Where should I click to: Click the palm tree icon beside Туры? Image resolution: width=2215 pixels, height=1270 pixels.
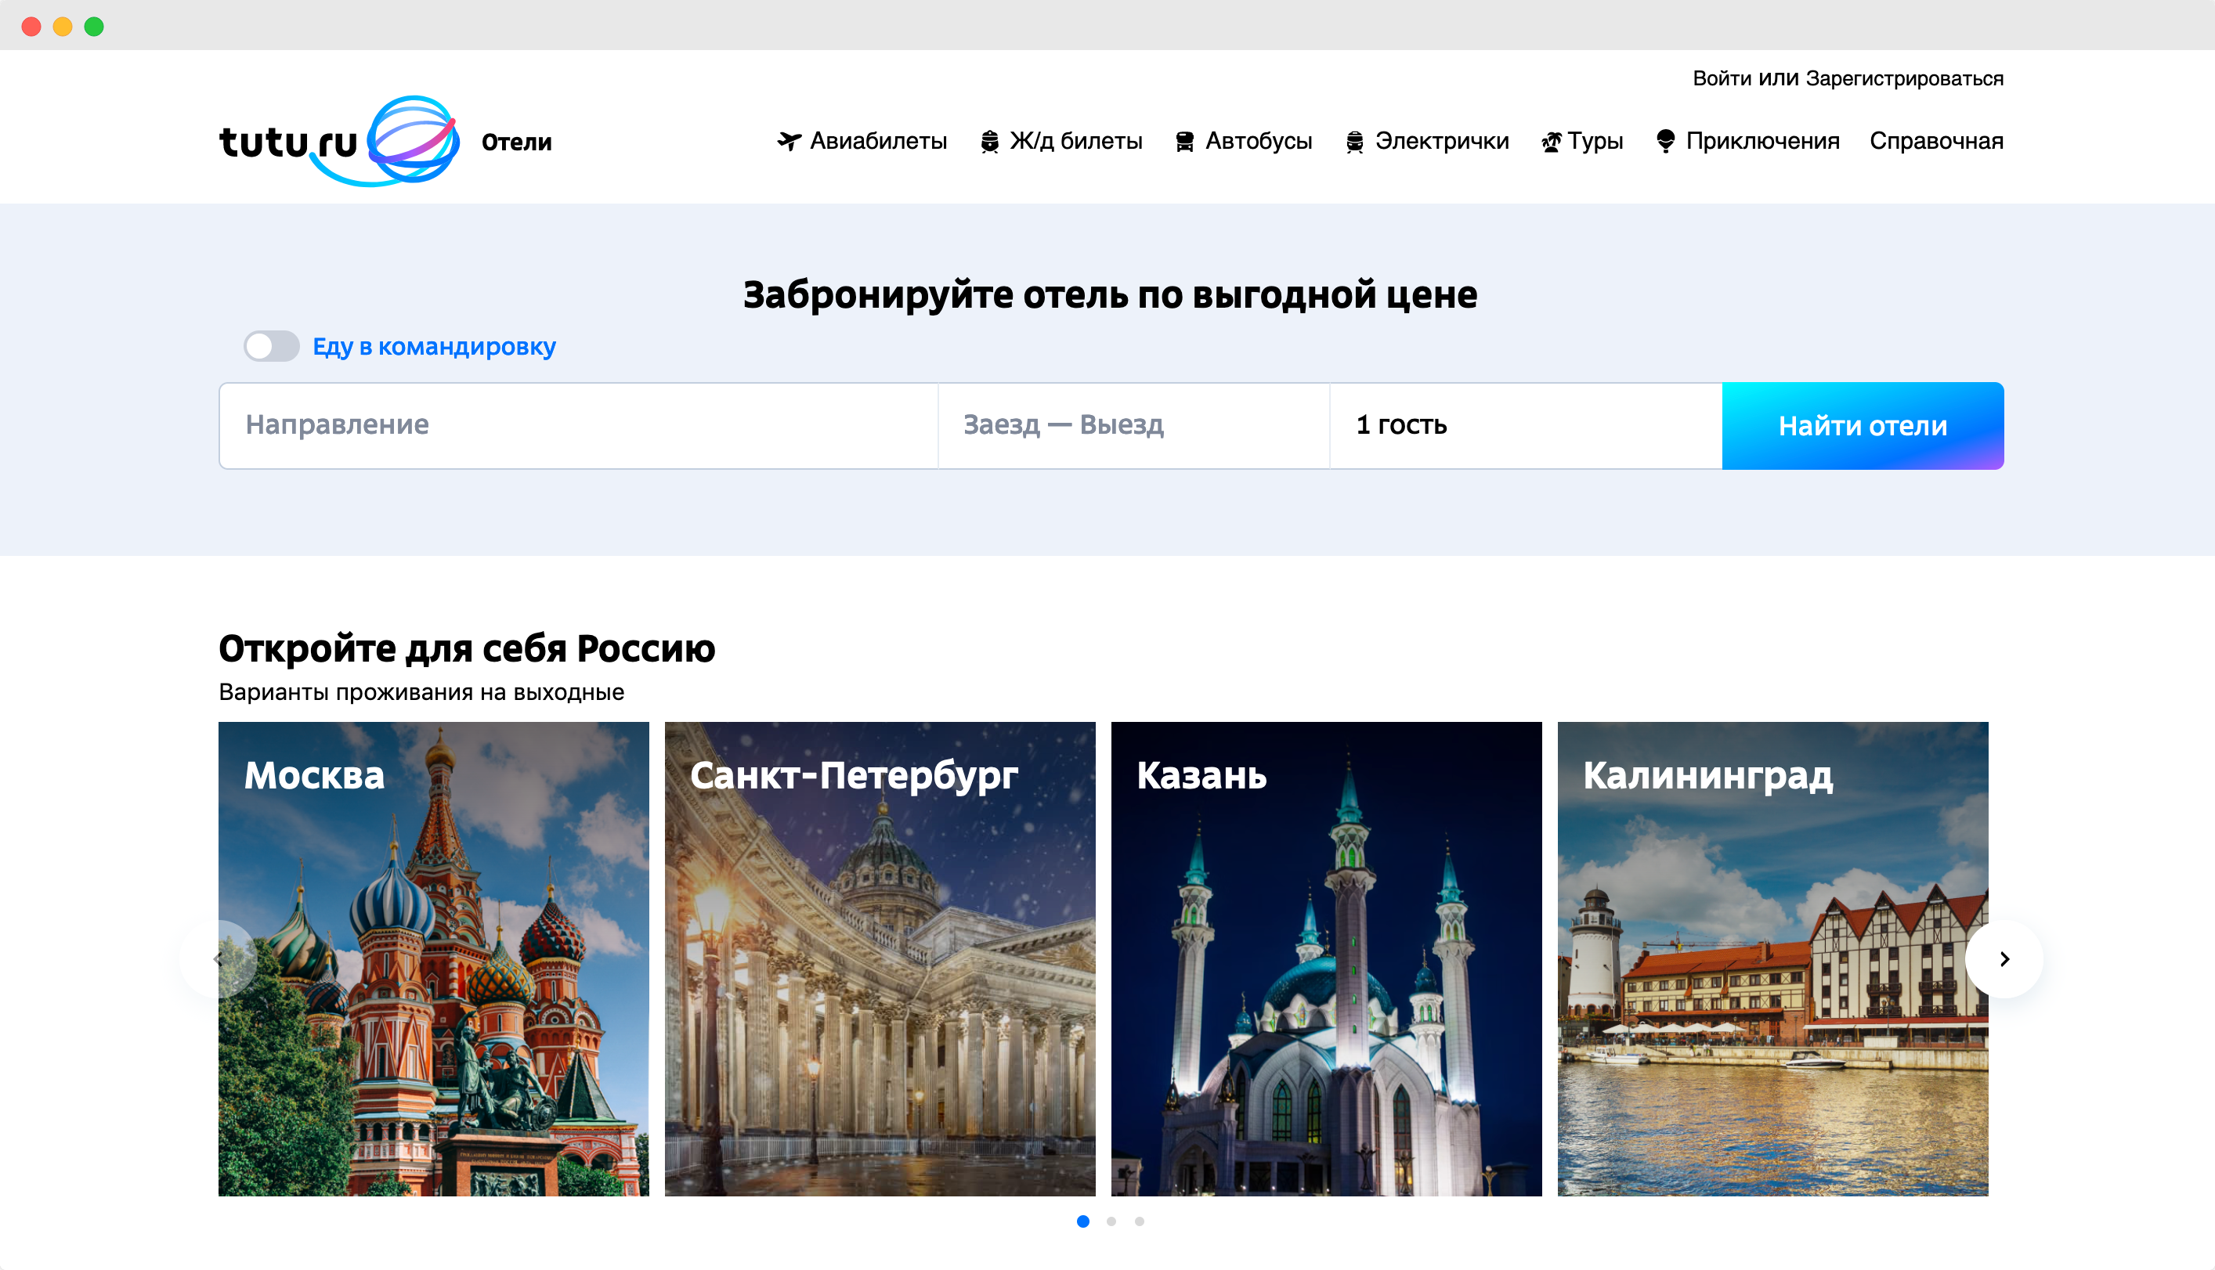[1551, 141]
